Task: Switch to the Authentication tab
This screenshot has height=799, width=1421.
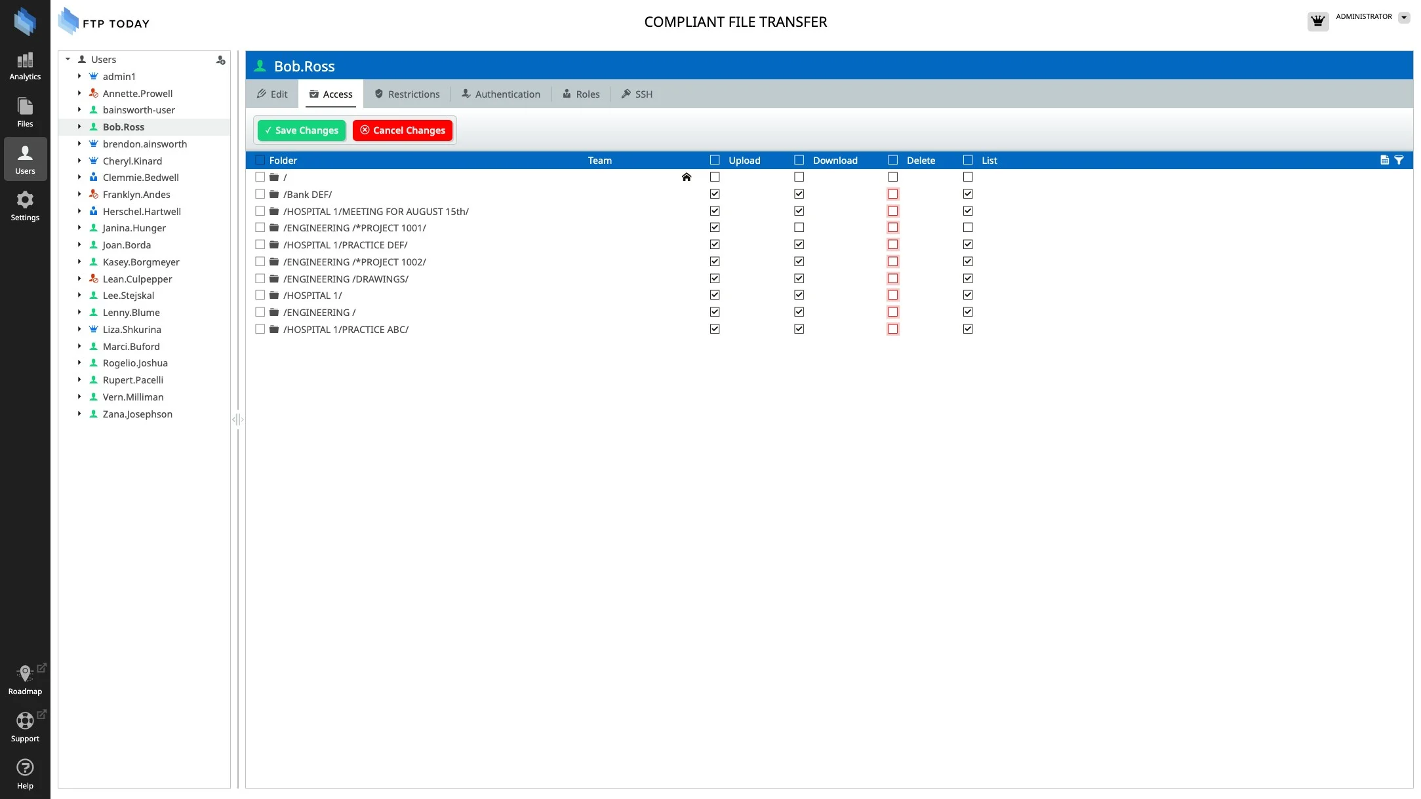Action: [501, 94]
